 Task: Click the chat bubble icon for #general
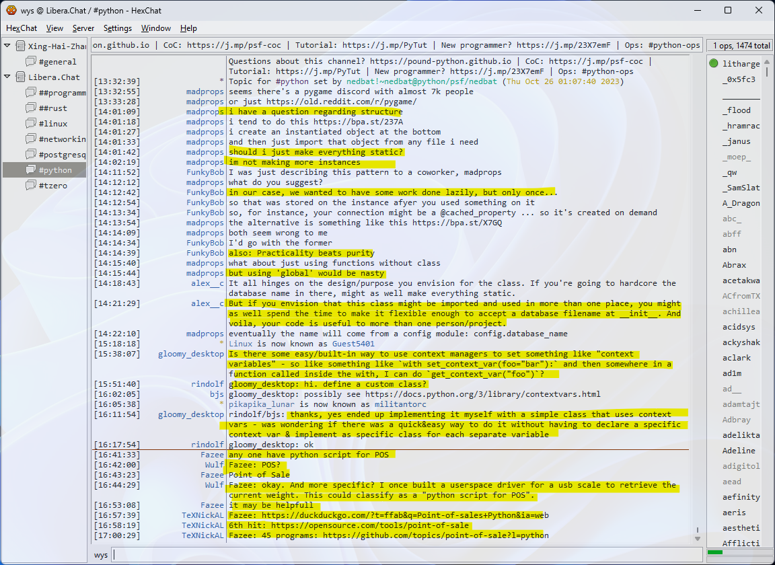(x=30, y=62)
